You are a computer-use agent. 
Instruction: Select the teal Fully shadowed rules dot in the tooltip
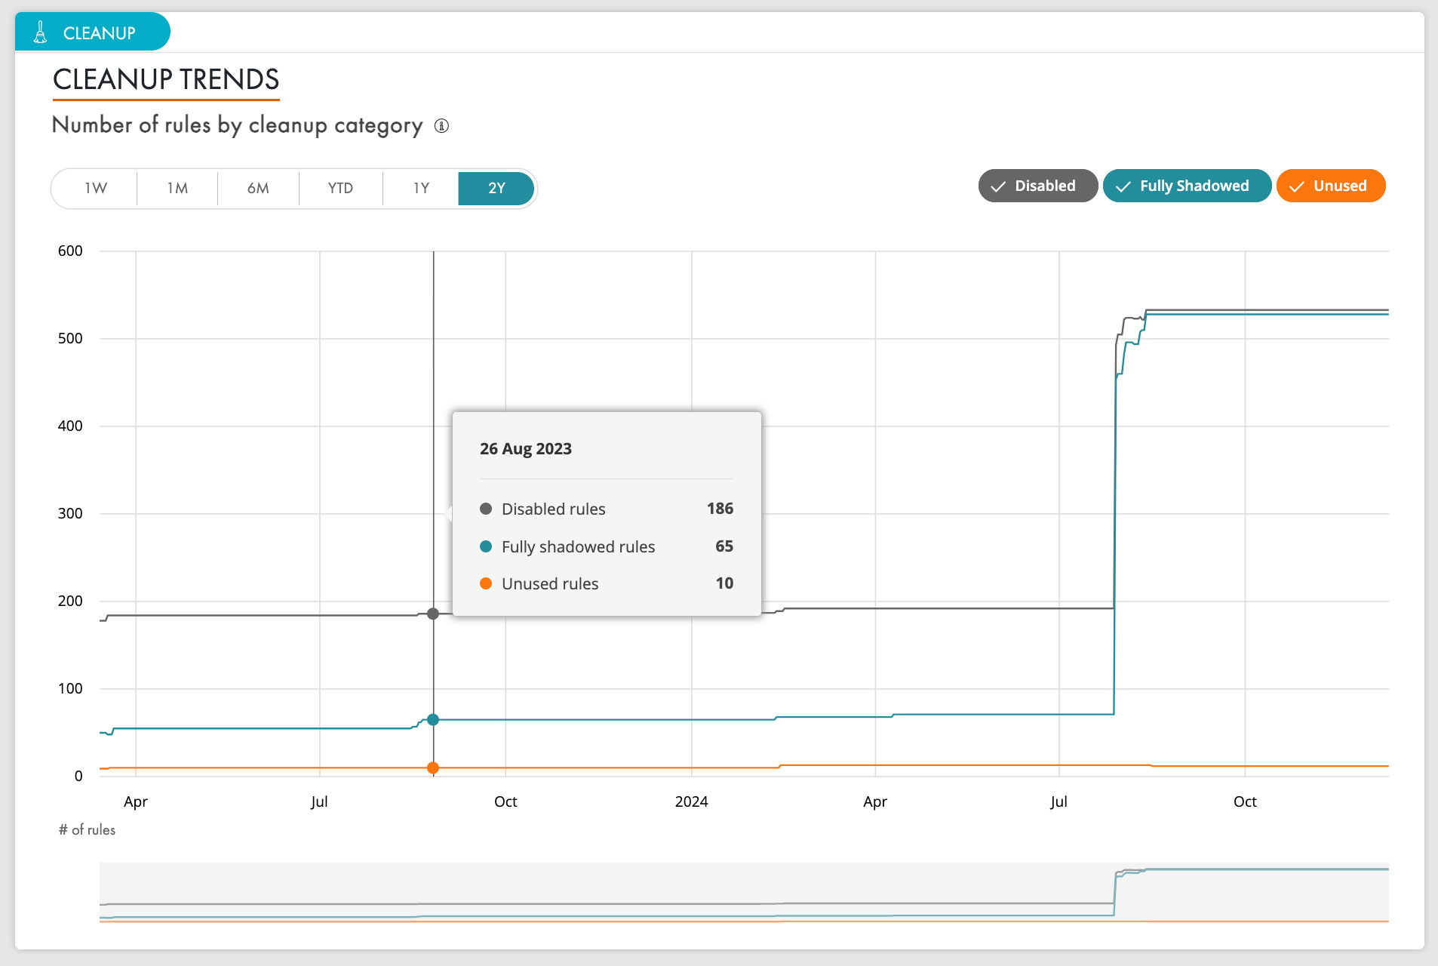pos(486,546)
